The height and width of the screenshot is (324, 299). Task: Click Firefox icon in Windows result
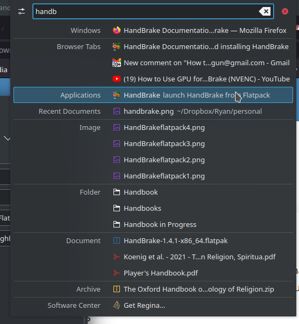click(117, 30)
